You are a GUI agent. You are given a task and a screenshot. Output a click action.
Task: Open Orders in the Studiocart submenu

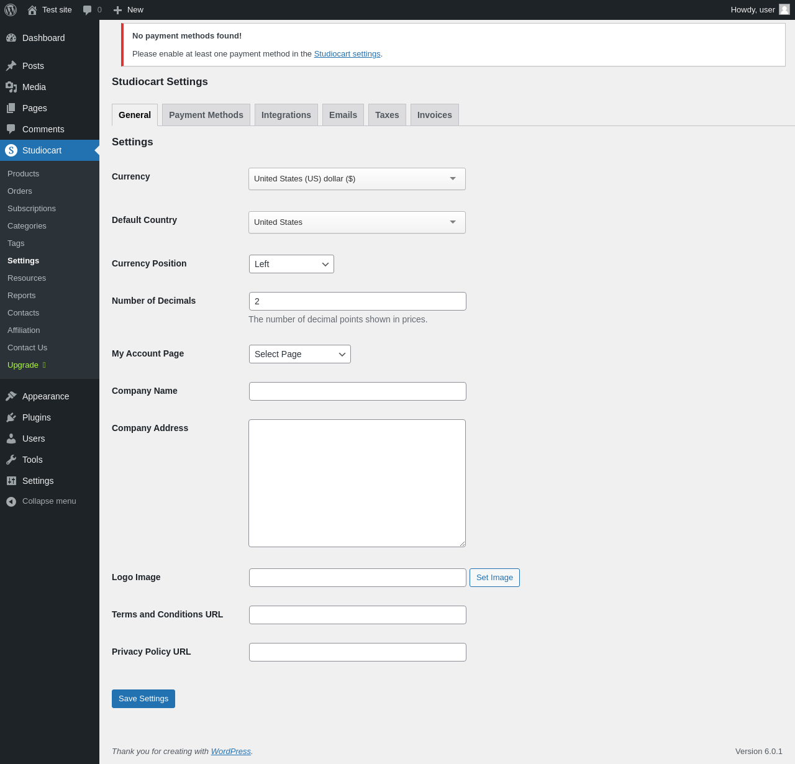(50, 191)
